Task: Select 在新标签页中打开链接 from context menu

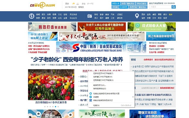Action: (103, 73)
